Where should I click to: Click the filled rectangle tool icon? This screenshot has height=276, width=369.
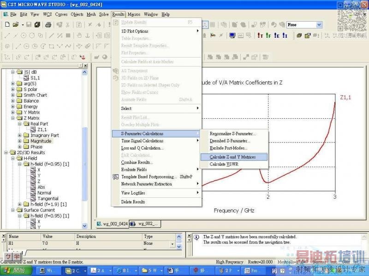tap(68, 35)
